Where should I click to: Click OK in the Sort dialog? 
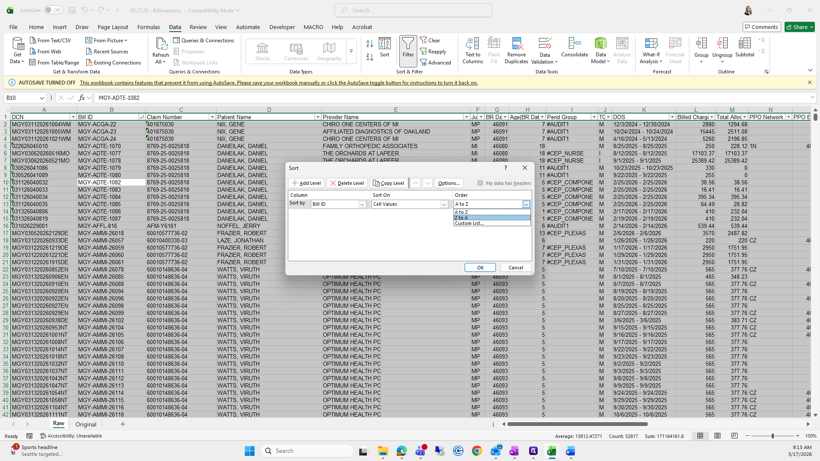click(x=480, y=268)
